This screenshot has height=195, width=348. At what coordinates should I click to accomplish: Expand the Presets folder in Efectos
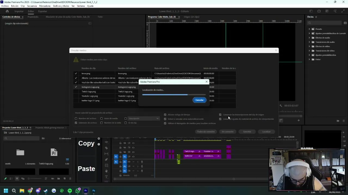pos(309,29)
